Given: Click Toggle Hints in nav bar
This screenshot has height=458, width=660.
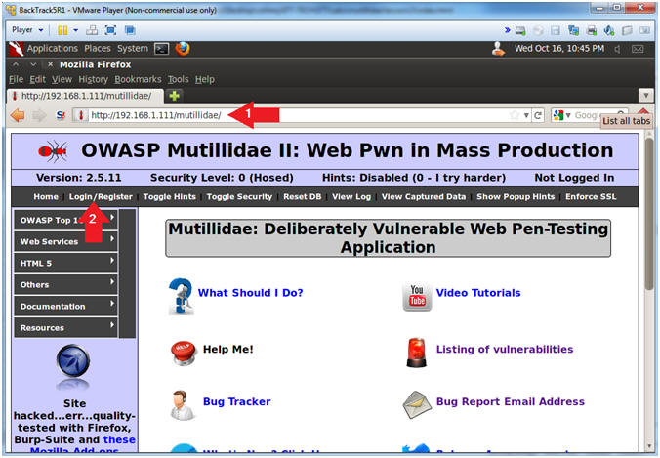Looking at the screenshot, I should tap(170, 196).
